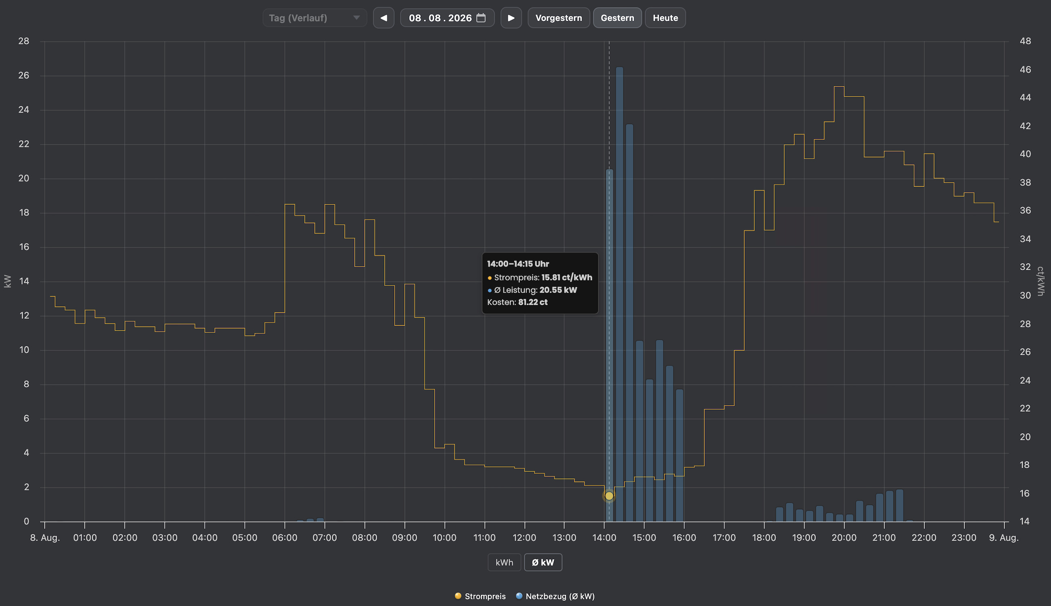Click the right 'ct/kWh' axis title

(1040, 281)
